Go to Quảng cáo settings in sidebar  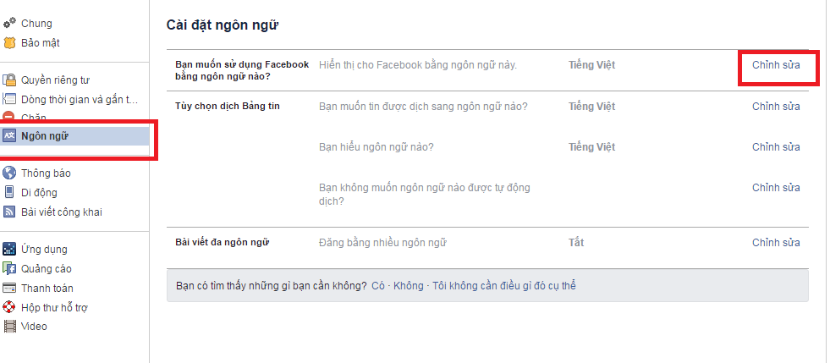47,268
